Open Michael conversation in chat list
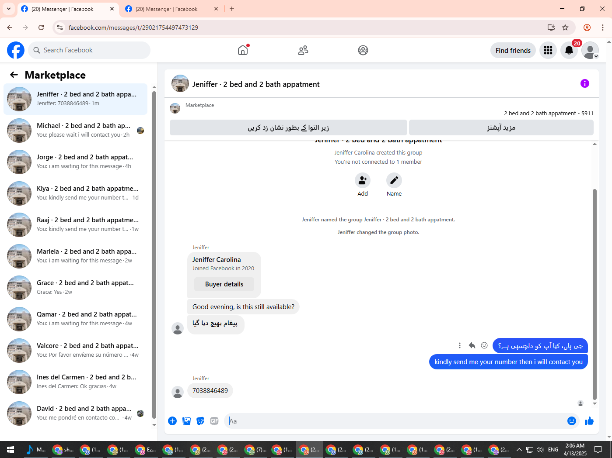This screenshot has width=612, height=458. pyautogui.click(x=75, y=131)
